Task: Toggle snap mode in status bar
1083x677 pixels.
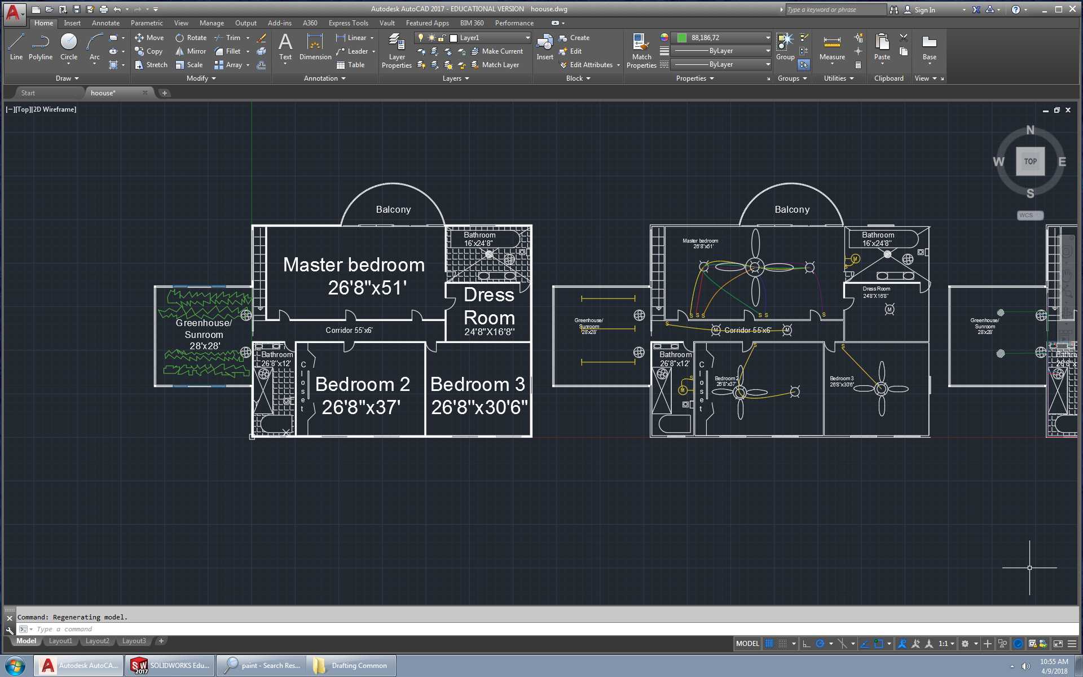Action: point(783,644)
